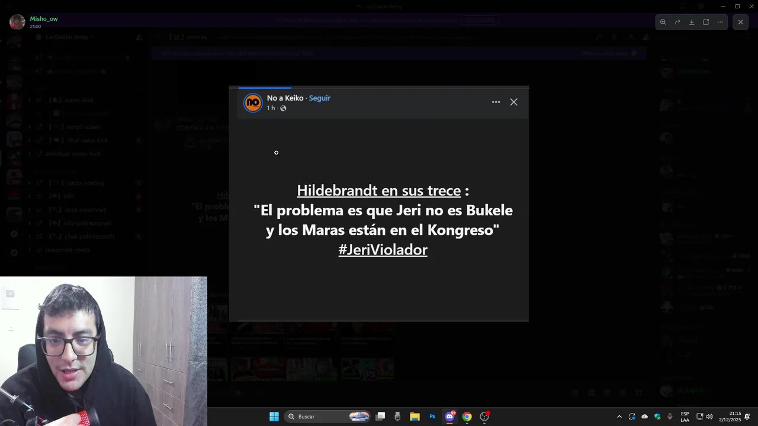The width and height of the screenshot is (758, 426).
Task: Open the notification bell in system tray
Action: (747, 417)
